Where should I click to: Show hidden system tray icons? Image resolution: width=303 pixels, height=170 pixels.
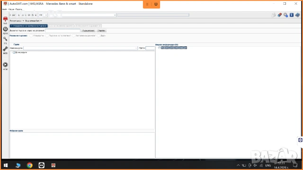pos(238,165)
